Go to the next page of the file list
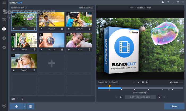 click(23, 99)
